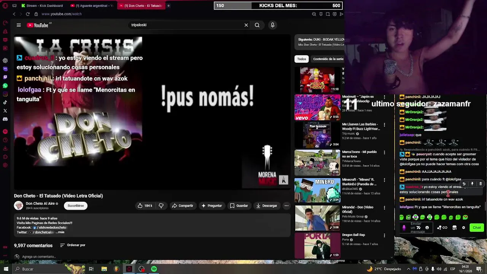This screenshot has height=274, width=487.
Task: Open WhatsApp from the Opera sidebar
Action: point(5,86)
